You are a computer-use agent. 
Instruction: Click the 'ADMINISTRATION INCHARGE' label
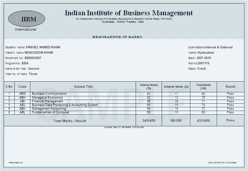[x=222, y=163]
